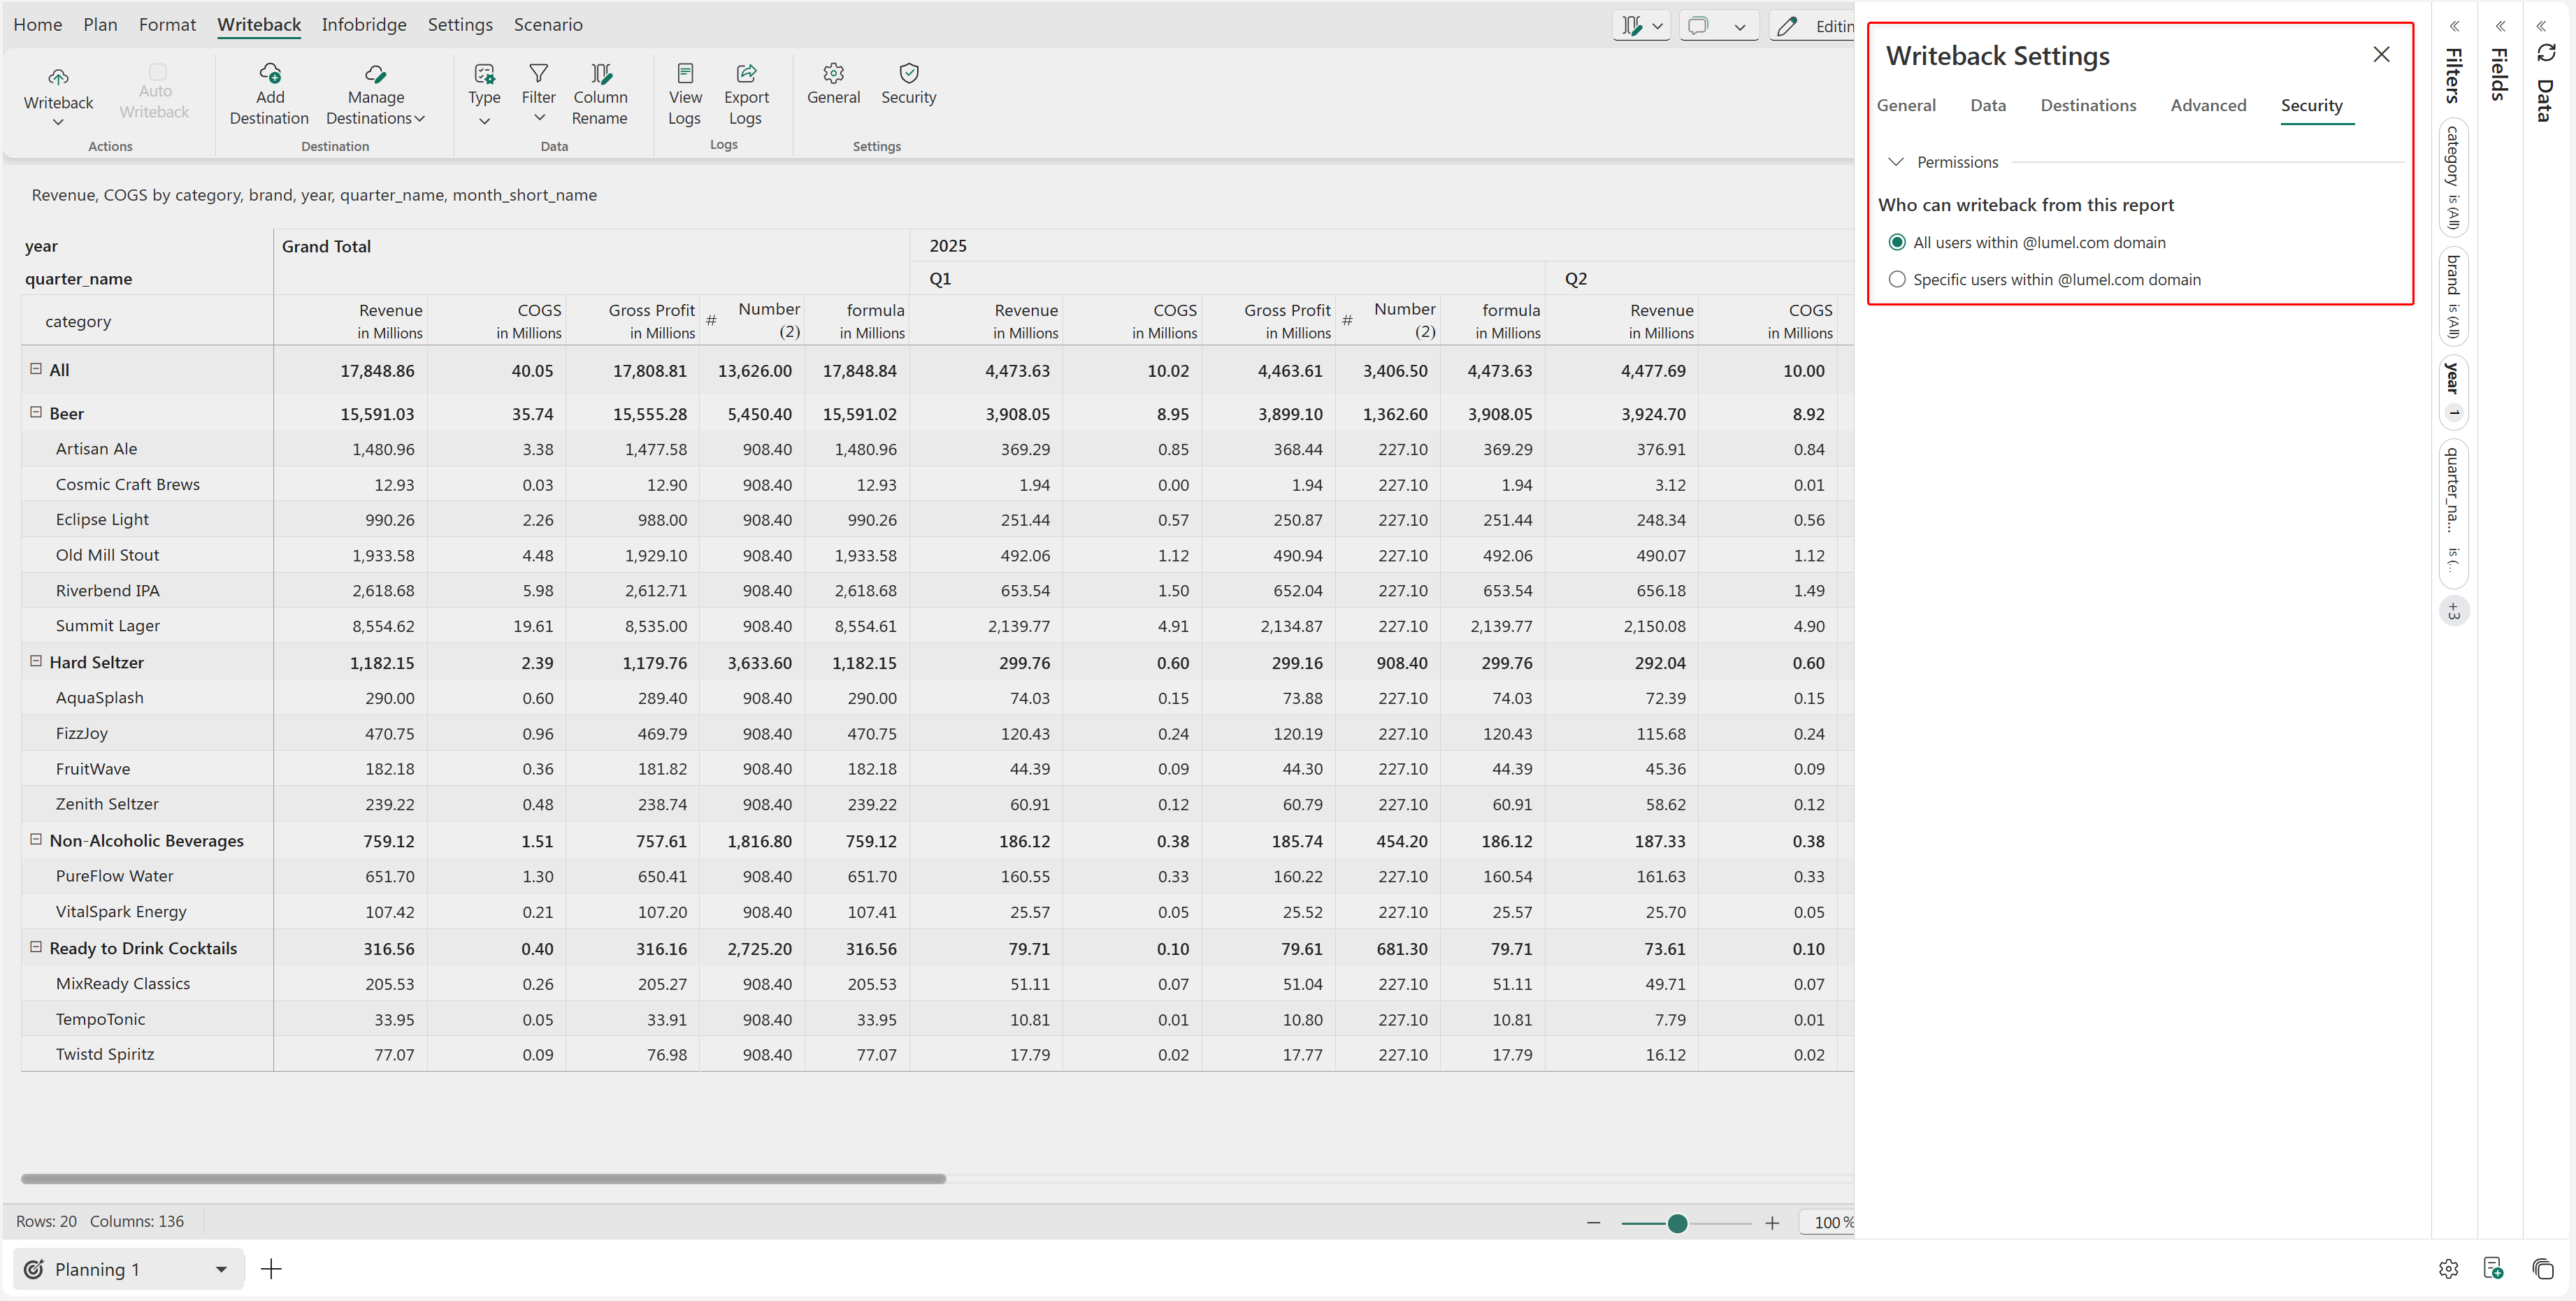The image size is (2576, 1301).
Task: Switch to the Destinations settings tab
Action: [x=2088, y=105]
